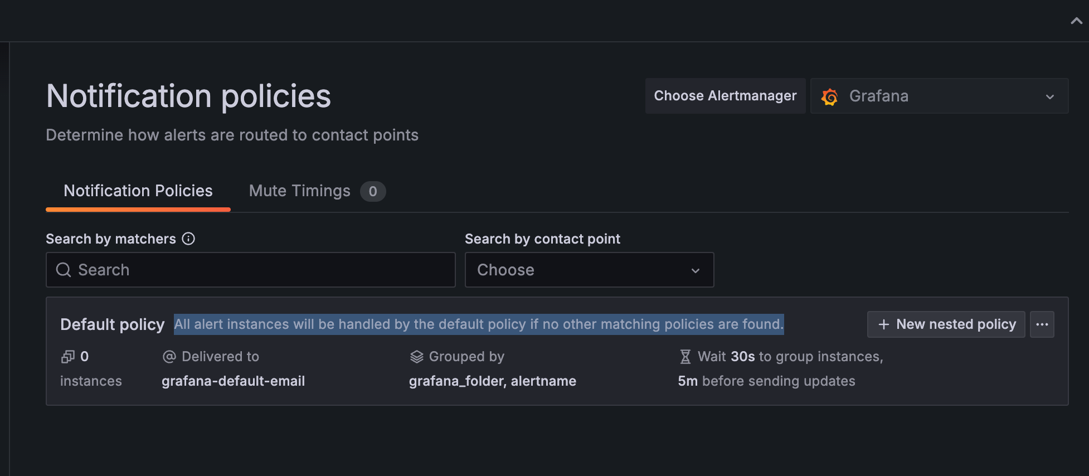
Task: Click the info icon beside Search by matchers
Action: point(188,239)
